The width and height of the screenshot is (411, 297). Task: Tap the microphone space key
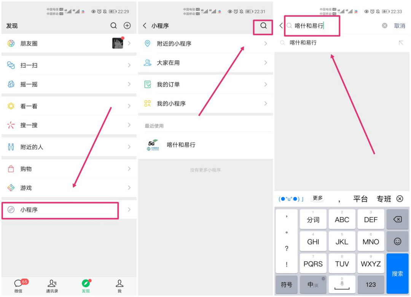click(x=342, y=284)
